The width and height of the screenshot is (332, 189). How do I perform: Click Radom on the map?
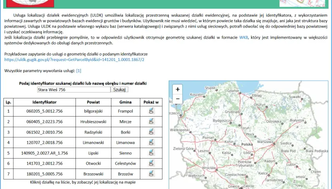[x=270, y=161]
